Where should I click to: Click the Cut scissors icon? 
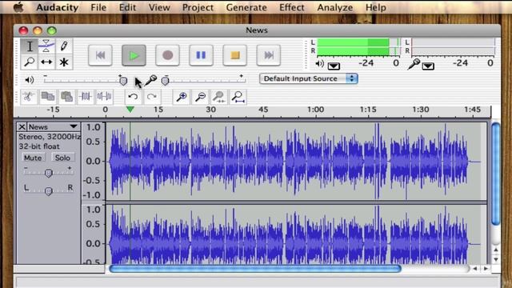(x=29, y=97)
